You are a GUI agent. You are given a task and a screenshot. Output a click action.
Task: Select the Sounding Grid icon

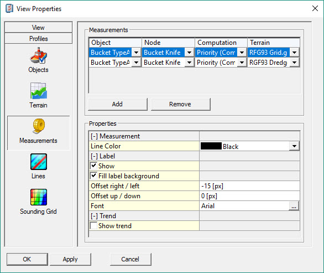coord(39,197)
